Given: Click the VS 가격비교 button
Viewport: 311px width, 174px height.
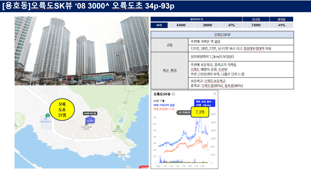Looking at the screenshot, I should point(184,112).
